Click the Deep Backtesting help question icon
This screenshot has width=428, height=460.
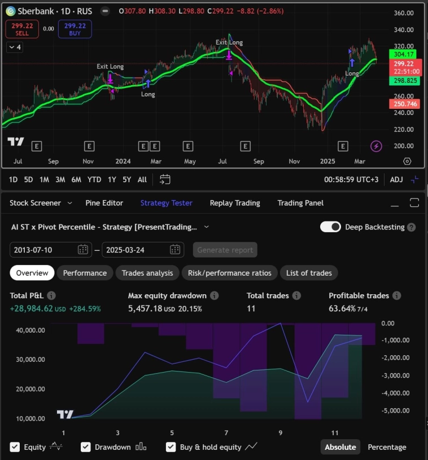click(412, 227)
